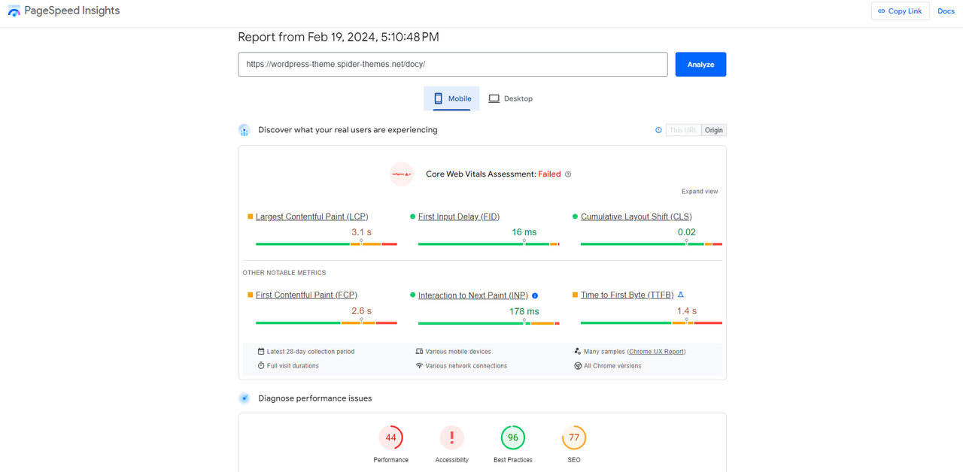The width and height of the screenshot is (963, 472).
Task: Click the help icon after Failed assessment
Action: pyautogui.click(x=568, y=174)
